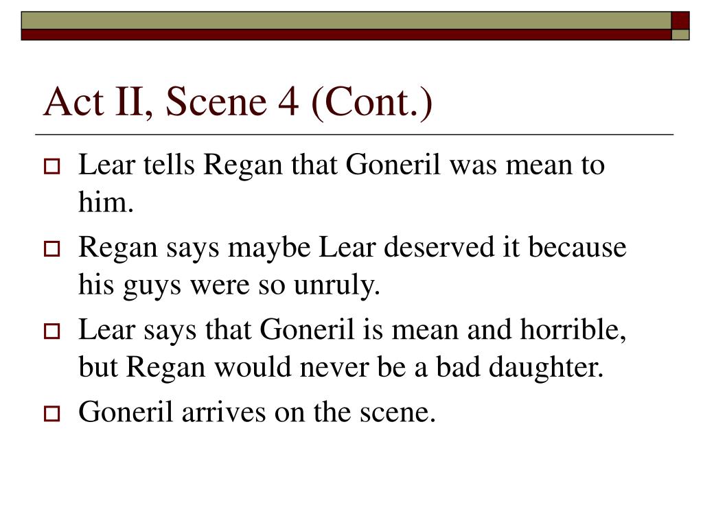This screenshot has width=703, height=527.
Task: Click the text 'Lear says that Goneril is mean'
Action: pos(268,330)
